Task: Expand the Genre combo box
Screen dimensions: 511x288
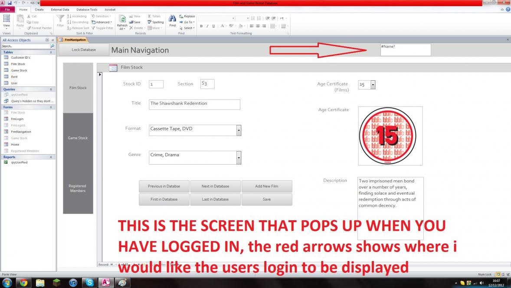Action: (239, 158)
